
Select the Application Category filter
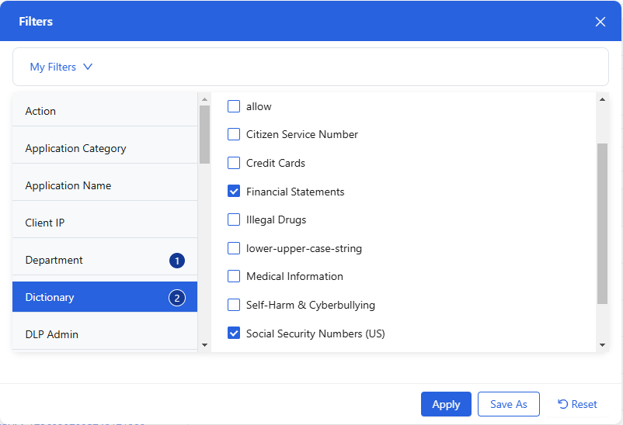coord(75,148)
